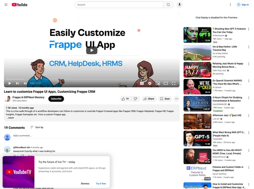Open 4 Hours Chopin video title
The height and width of the screenshot is (189, 254).
click(x=227, y=99)
